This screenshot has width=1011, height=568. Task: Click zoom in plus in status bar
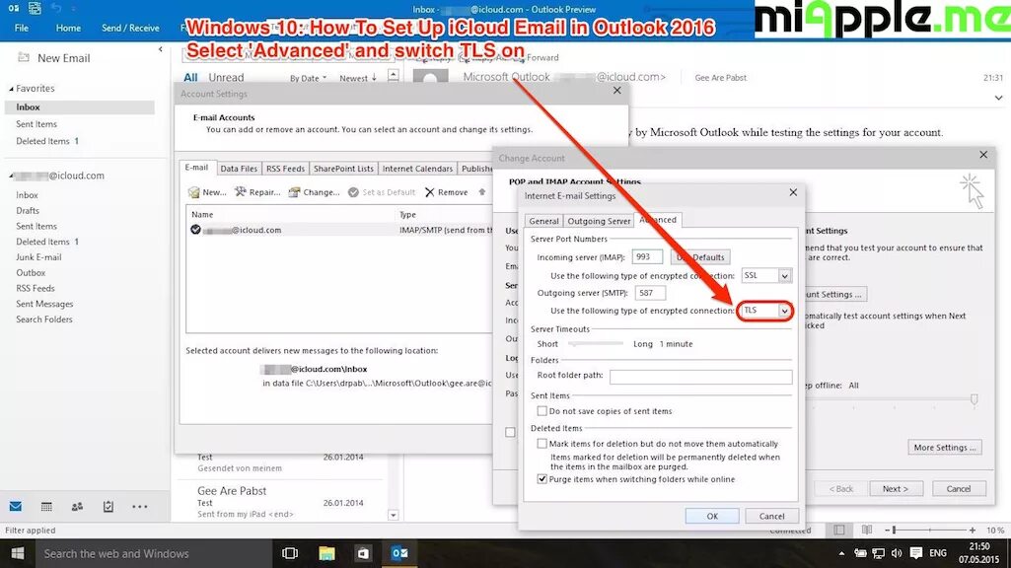[x=973, y=530]
